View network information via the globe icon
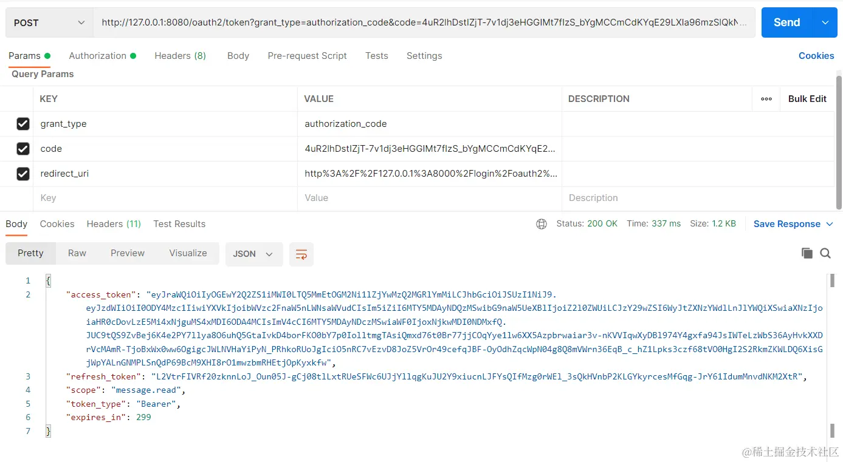The height and width of the screenshot is (462, 843). pyautogui.click(x=542, y=223)
